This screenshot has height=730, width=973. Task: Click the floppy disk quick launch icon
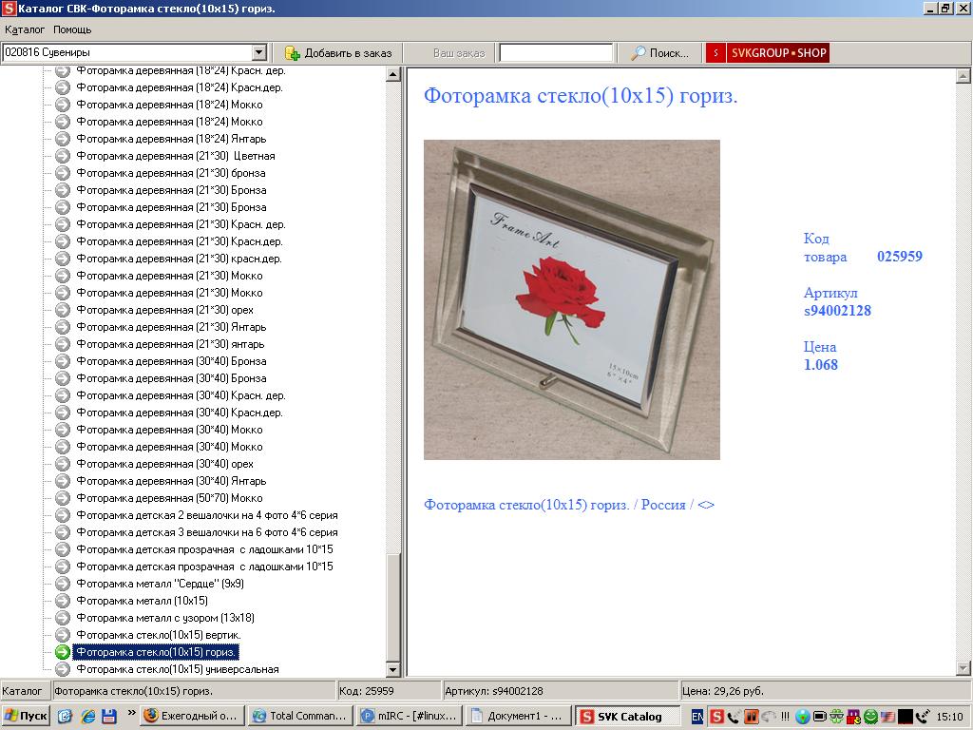tap(109, 716)
